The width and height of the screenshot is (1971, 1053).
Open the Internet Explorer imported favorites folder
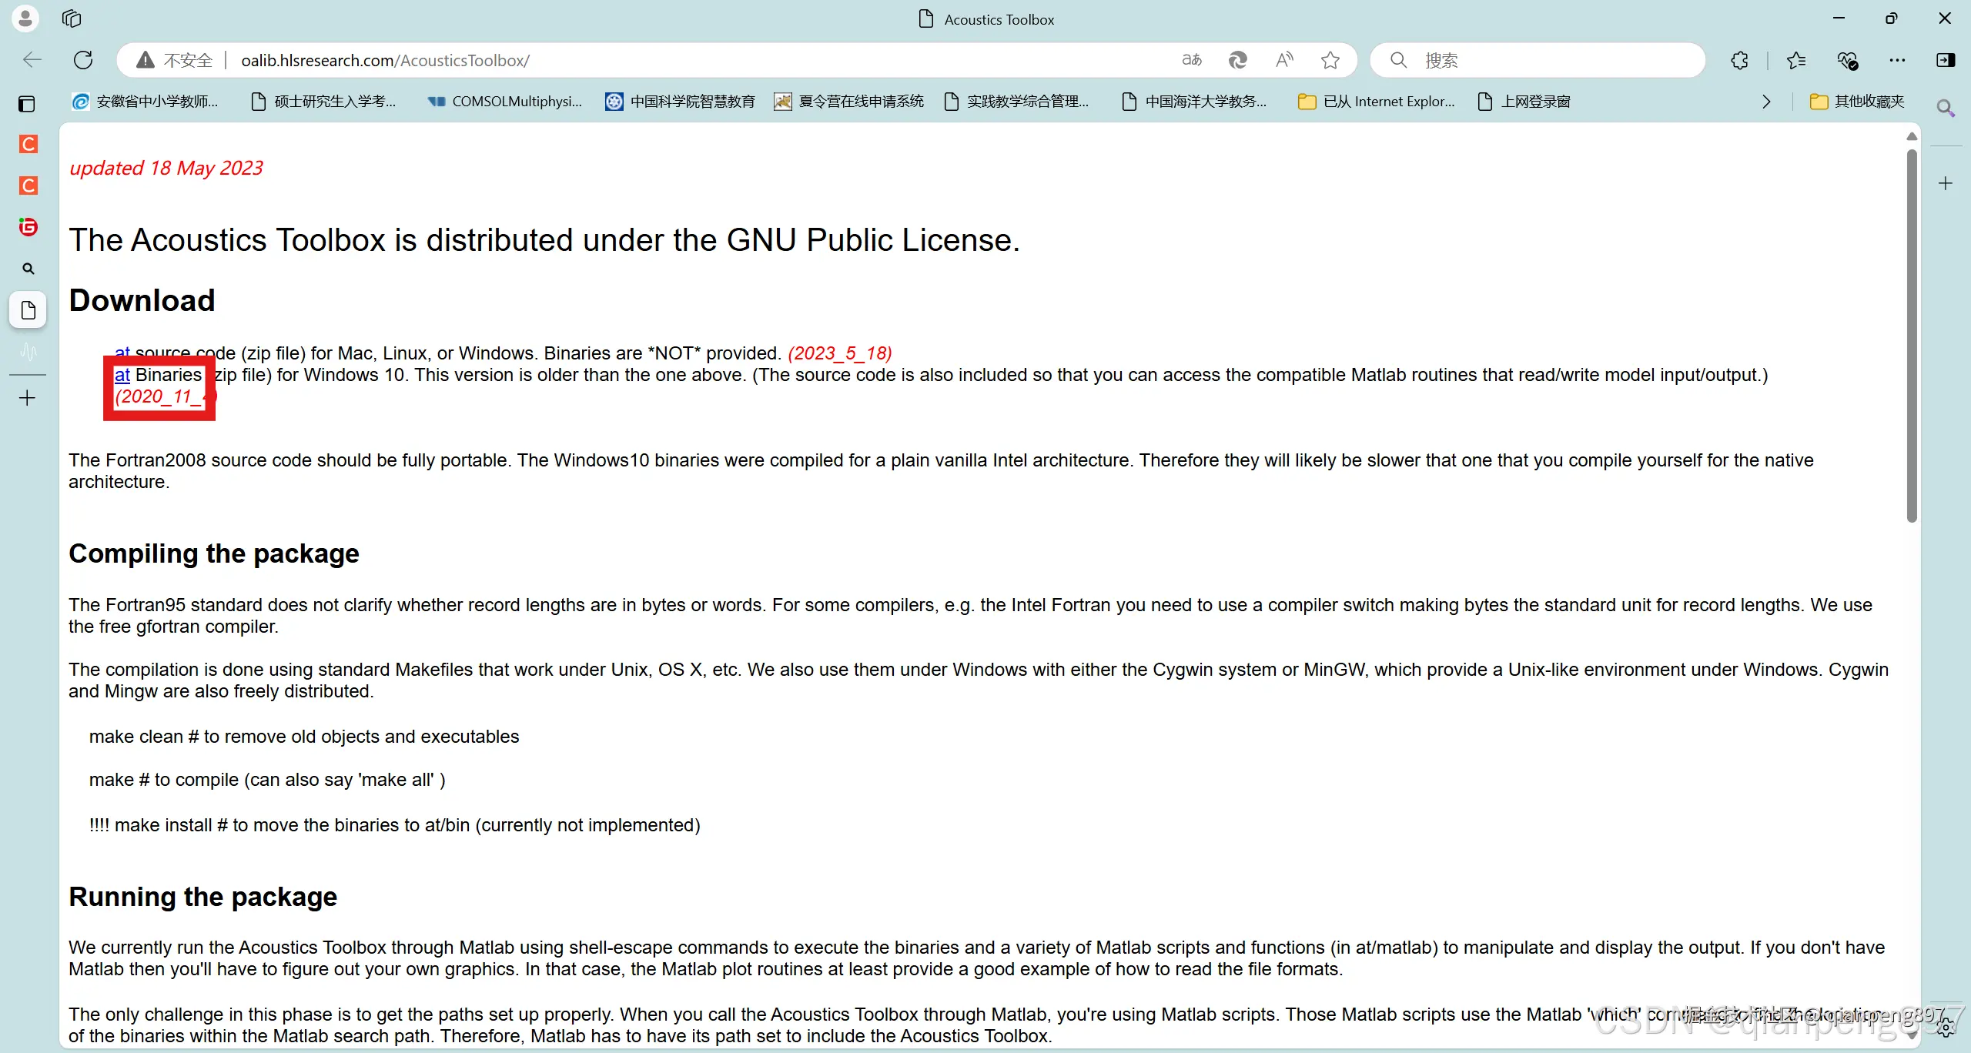pyautogui.click(x=1377, y=102)
